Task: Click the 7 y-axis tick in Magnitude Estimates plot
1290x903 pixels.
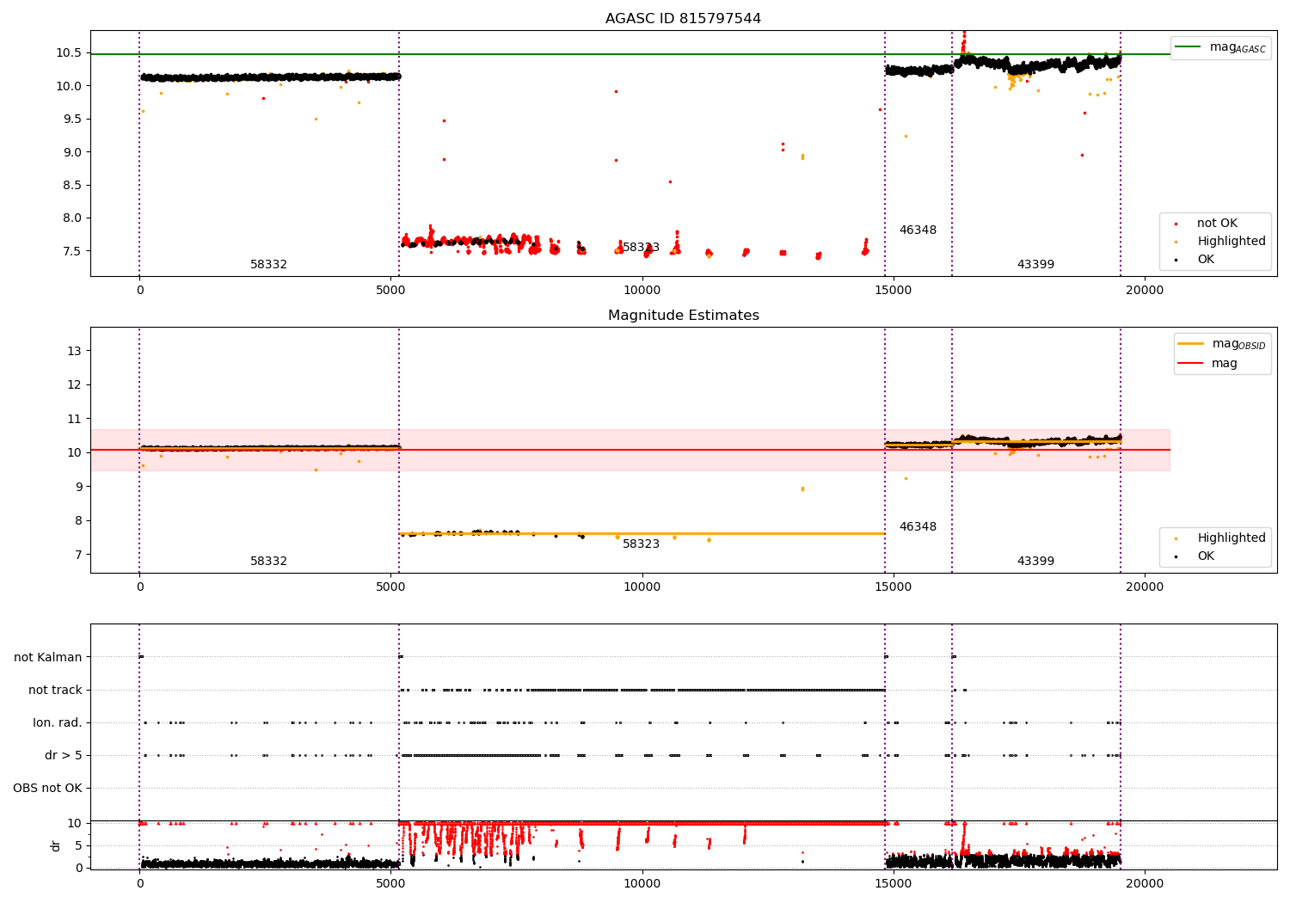Action: coord(78,555)
